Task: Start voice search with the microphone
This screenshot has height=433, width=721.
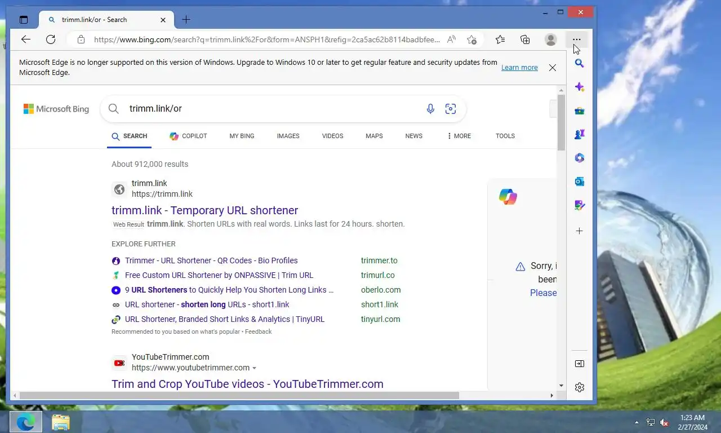Action: click(430, 109)
